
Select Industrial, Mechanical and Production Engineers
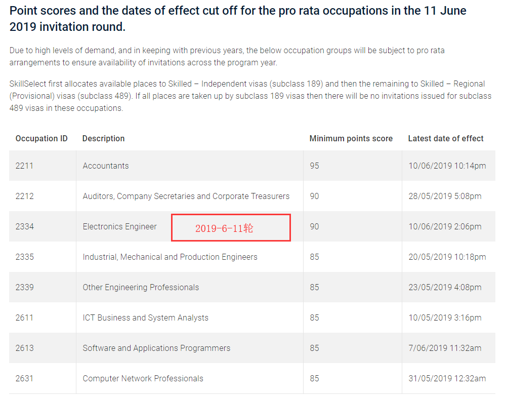coord(170,257)
